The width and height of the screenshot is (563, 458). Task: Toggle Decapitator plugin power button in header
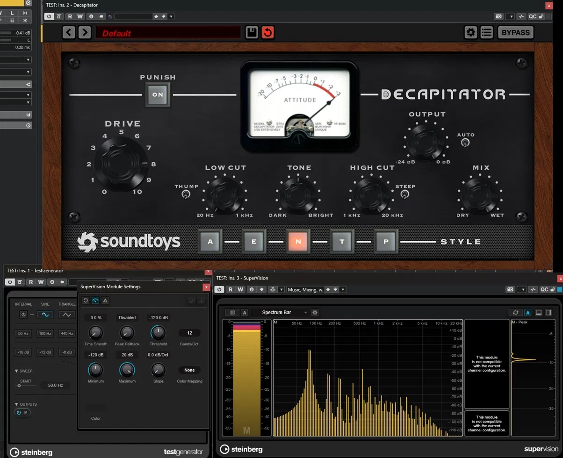pyautogui.click(x=49, y=16)
